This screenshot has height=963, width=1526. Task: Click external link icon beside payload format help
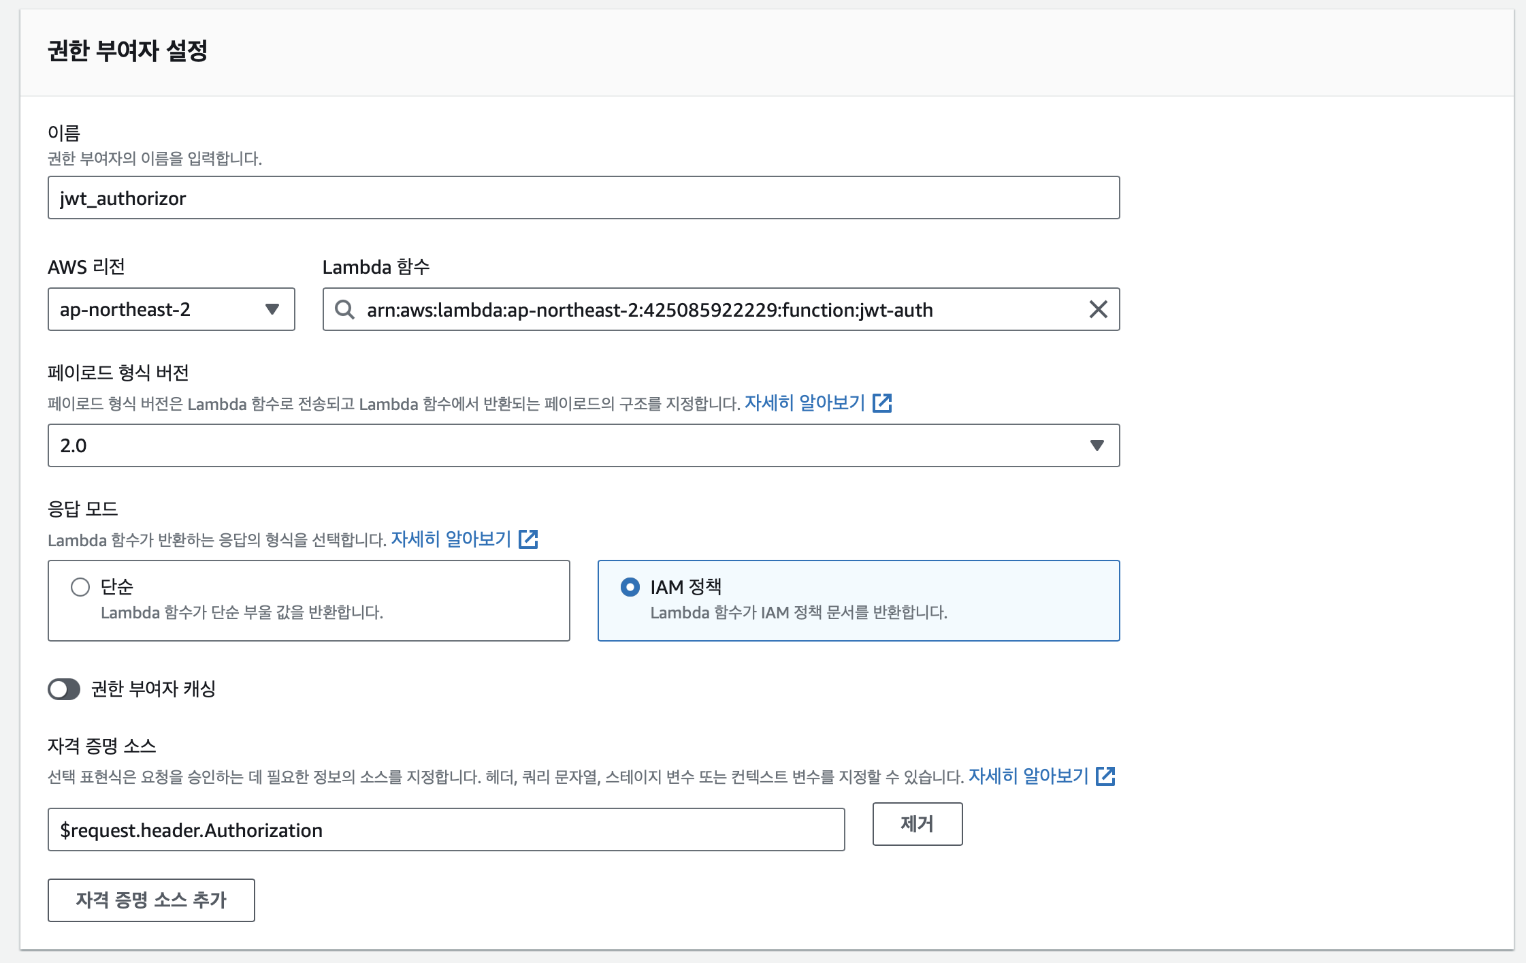point(882,403)
